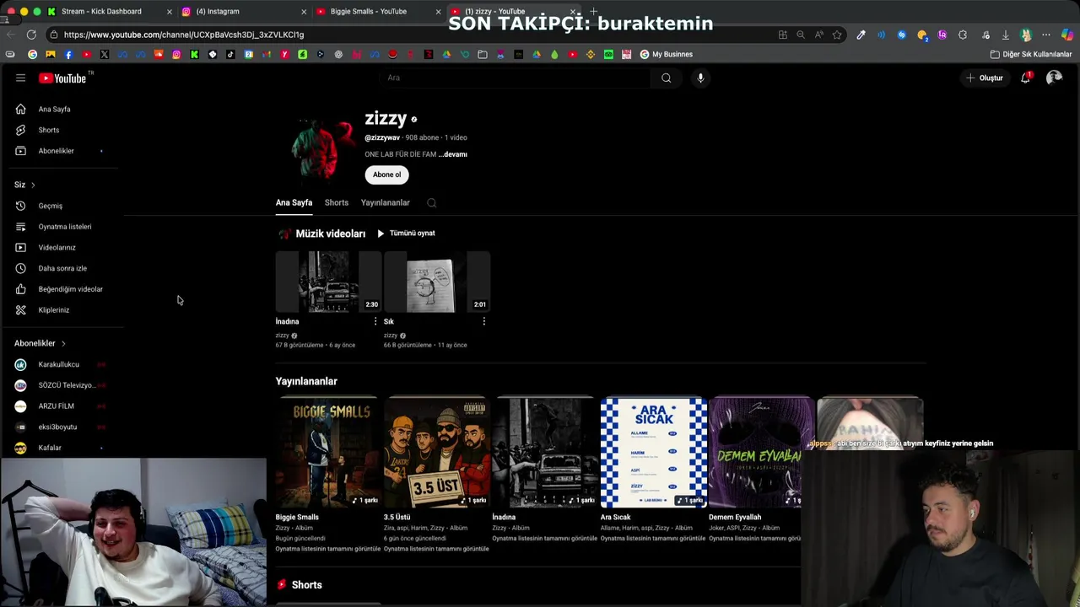The image size is (1080, 607).
Task: Close the Instagram browser tab
Action: pos(304,11)
